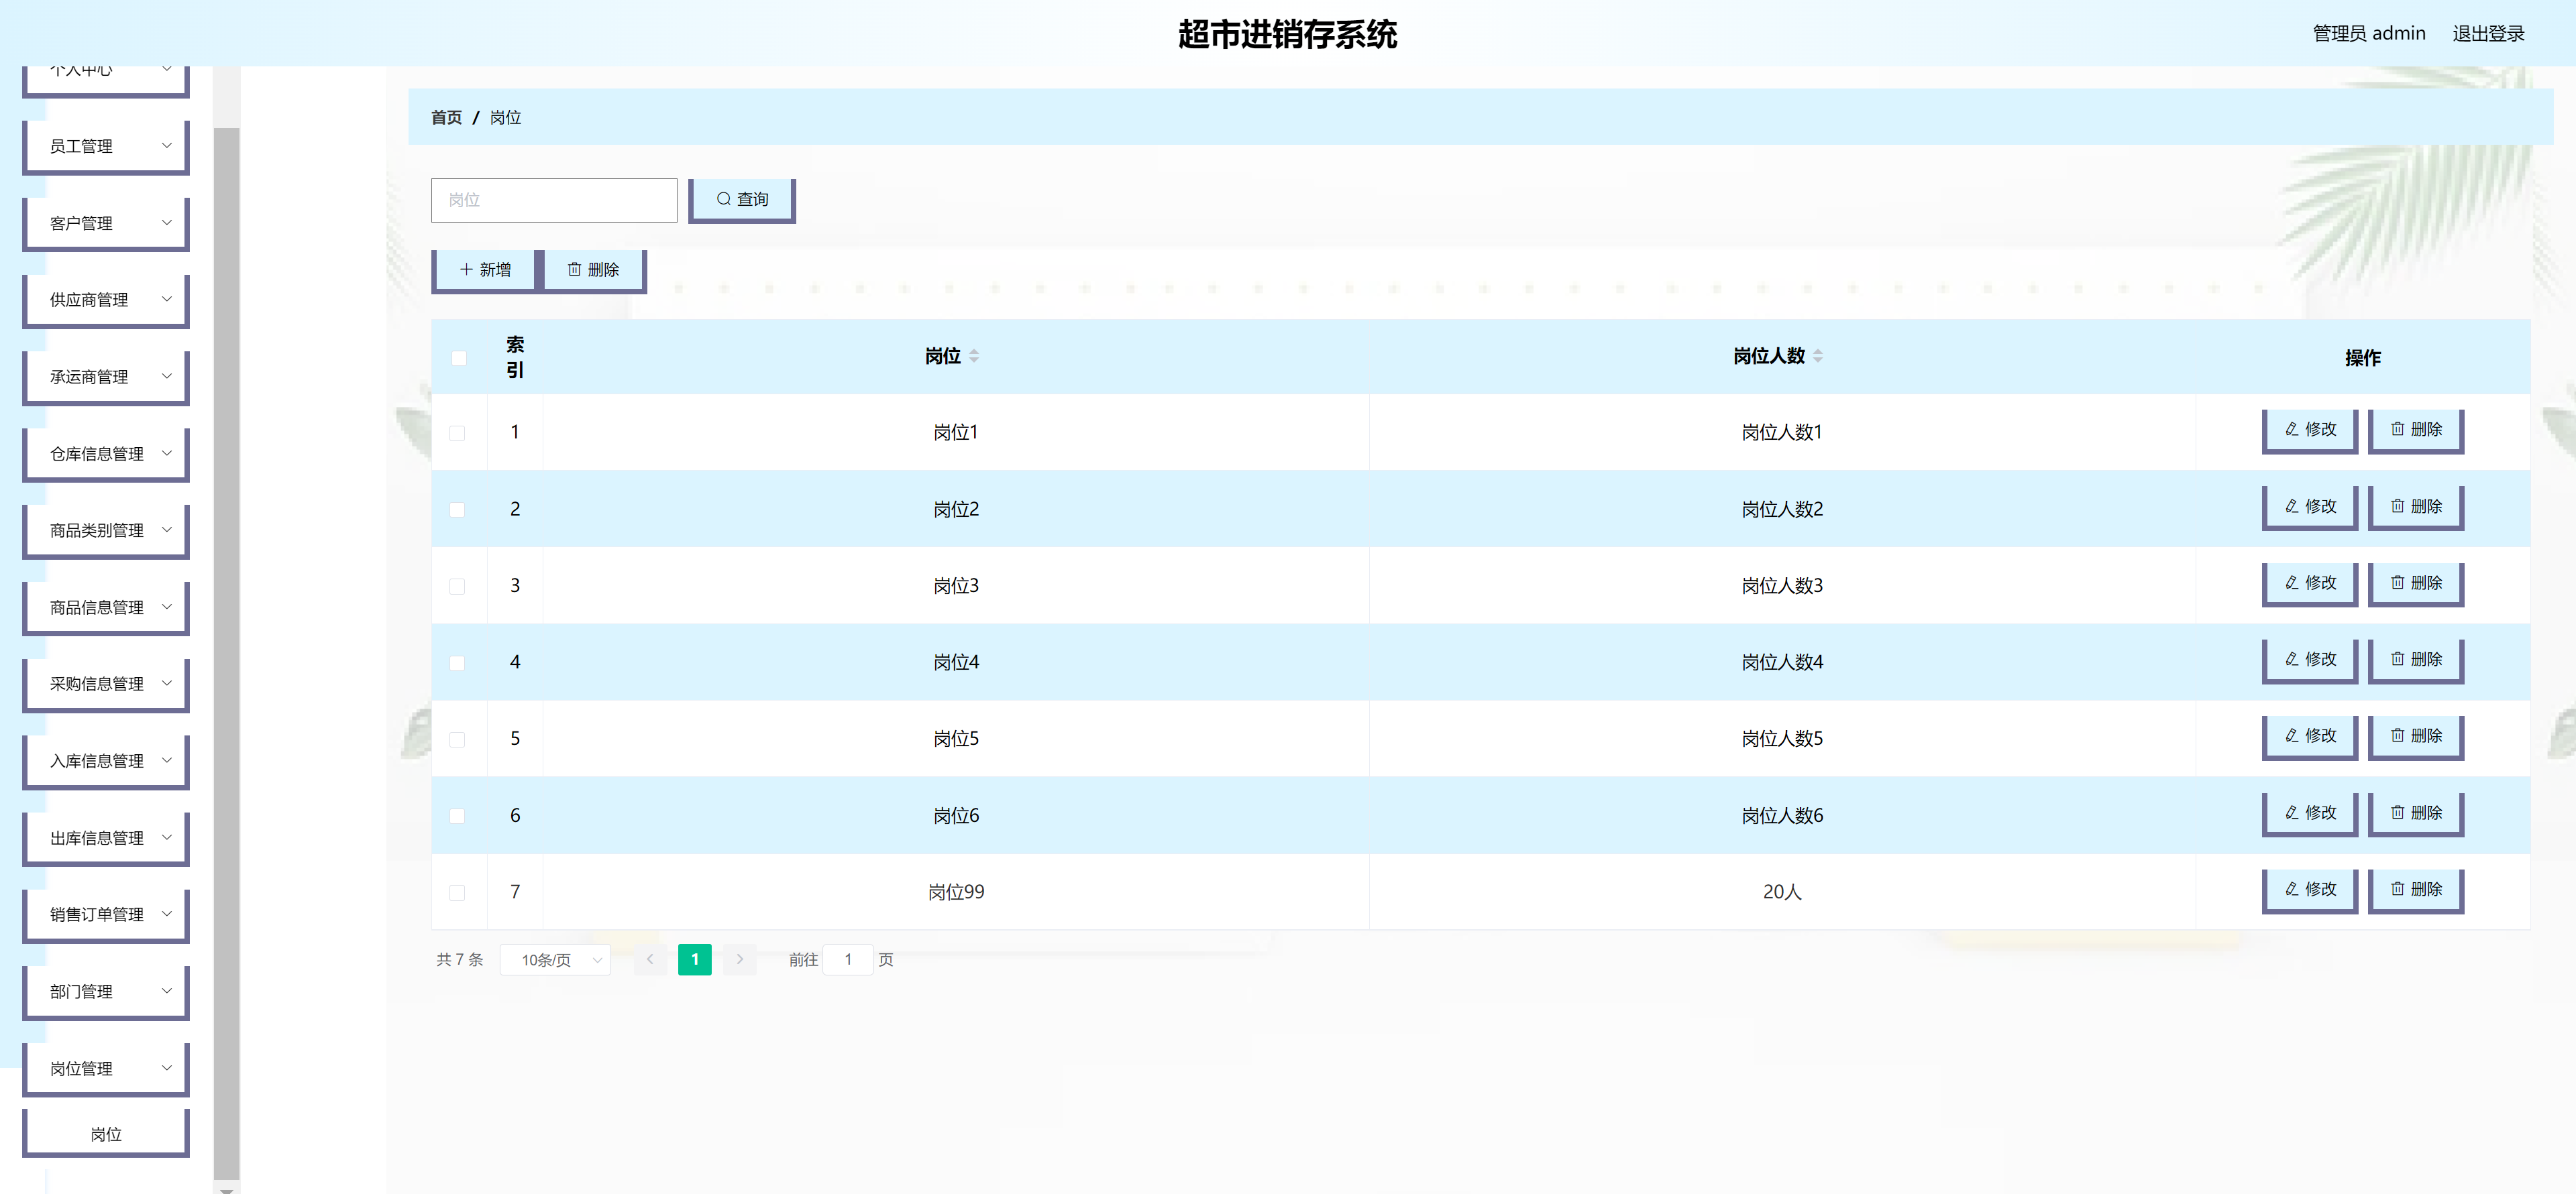Check the checkbox for row 岗位99
The height and width of the screenshot is (1194, 2576).
click(459, 892)
